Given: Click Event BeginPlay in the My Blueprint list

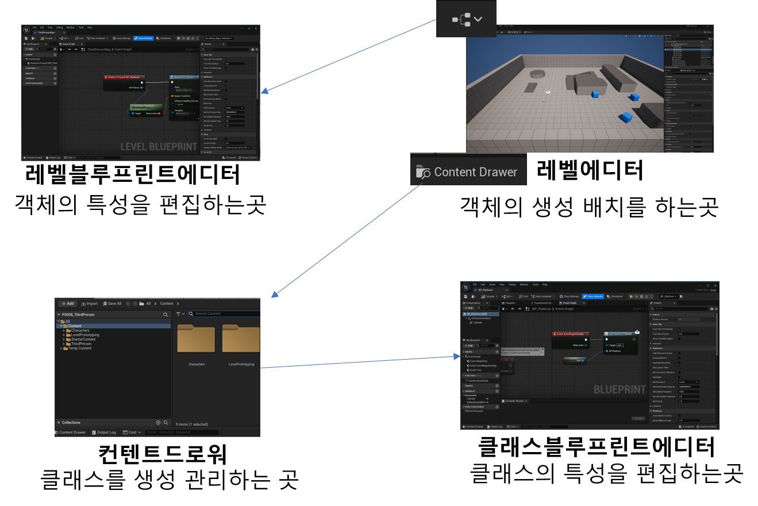Looking at the screenshot, I should (476, 361).
